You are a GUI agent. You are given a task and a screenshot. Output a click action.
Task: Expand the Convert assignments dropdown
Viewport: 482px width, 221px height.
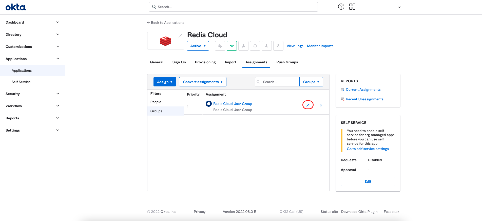click(203, 82)
